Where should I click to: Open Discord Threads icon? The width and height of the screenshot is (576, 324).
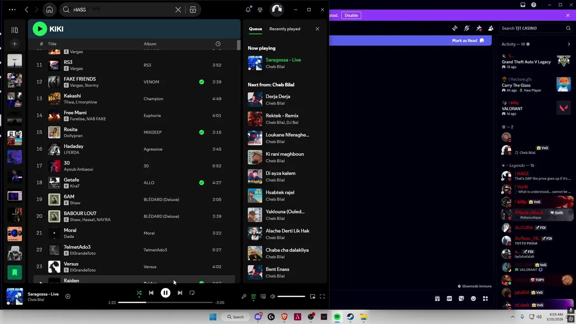click(455, 28)
